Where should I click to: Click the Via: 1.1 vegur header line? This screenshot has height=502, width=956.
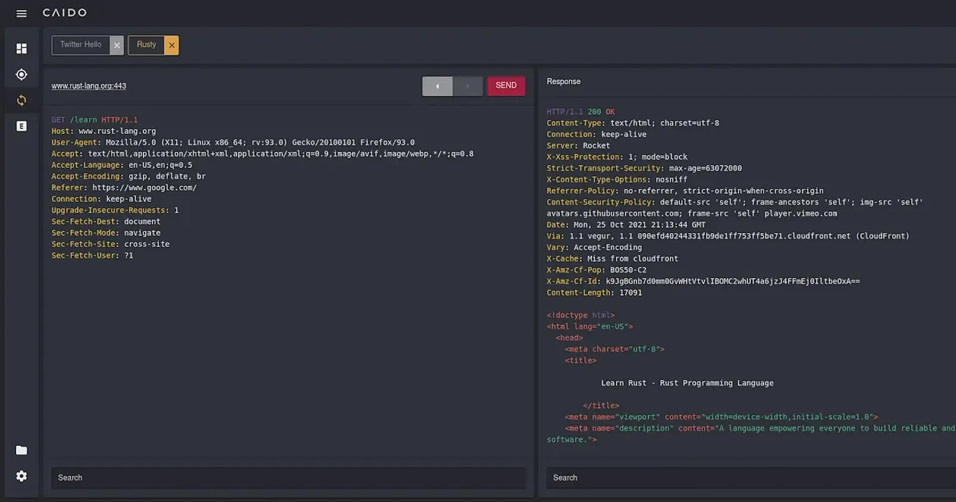point(728,237)
